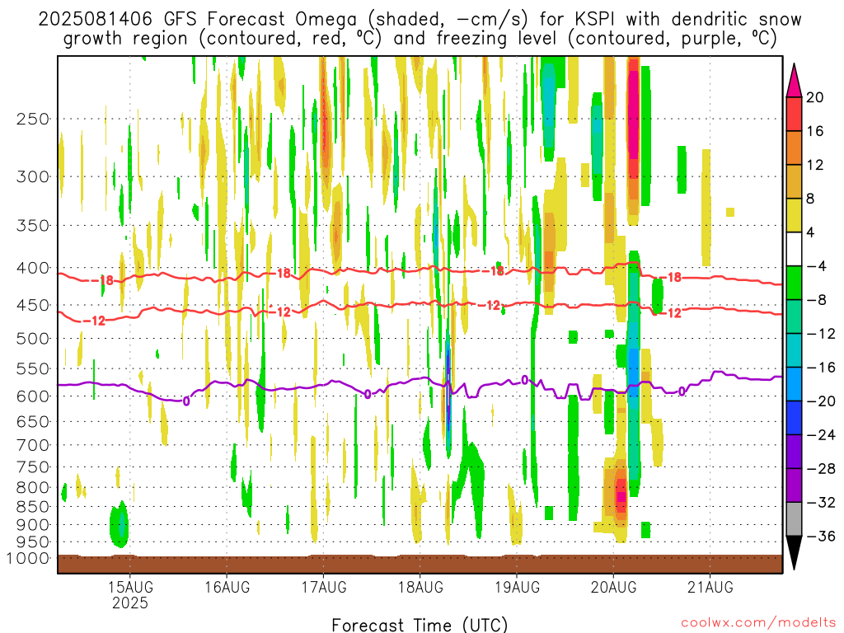844x633 pixels.
Task: Click the 550 pressure level label
Action: 33,368
